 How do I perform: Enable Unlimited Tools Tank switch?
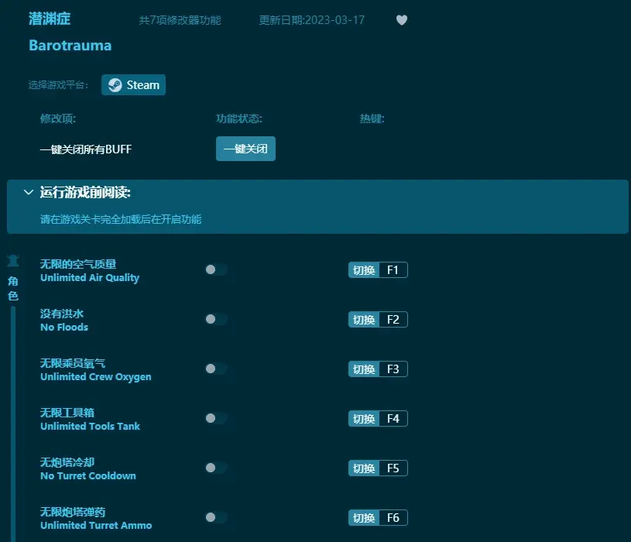[215, 418]
